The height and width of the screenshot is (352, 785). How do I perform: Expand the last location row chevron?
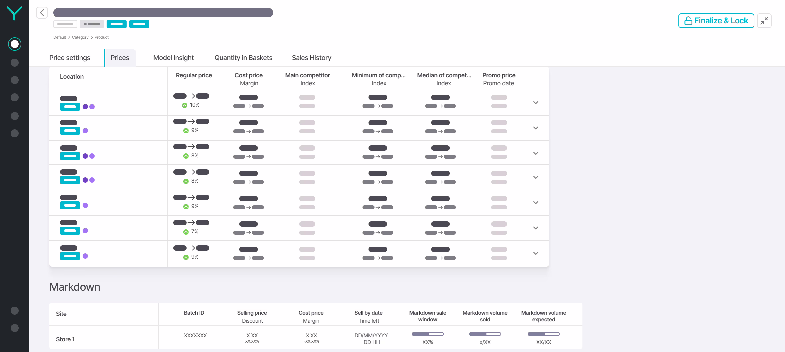(536, 253)
